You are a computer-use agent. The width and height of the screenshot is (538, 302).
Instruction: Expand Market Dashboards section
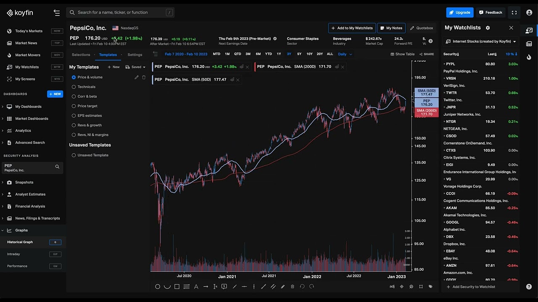tap(3, 119)
